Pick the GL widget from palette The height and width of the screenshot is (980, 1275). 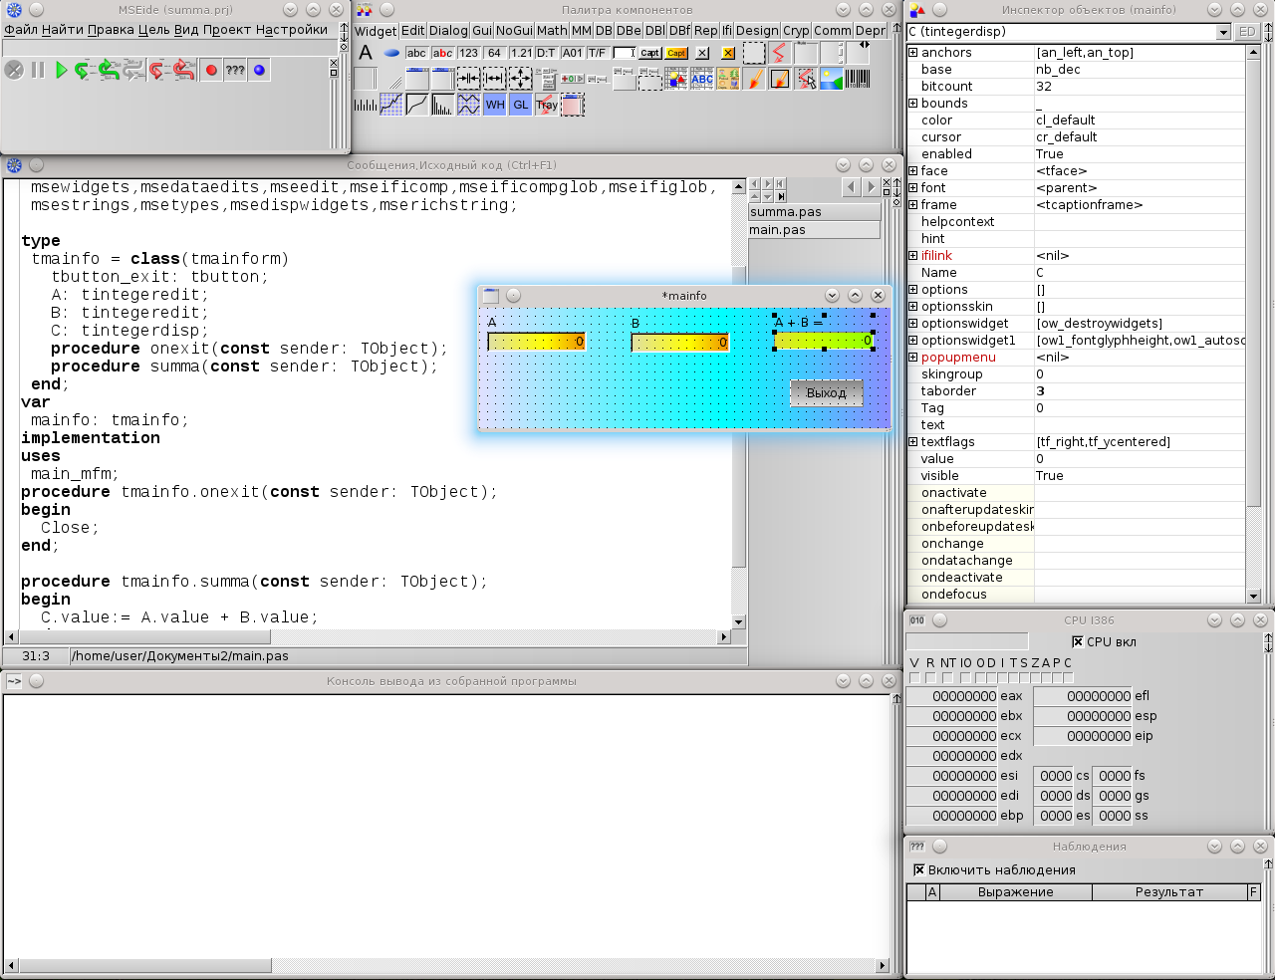tap(520, 105)
